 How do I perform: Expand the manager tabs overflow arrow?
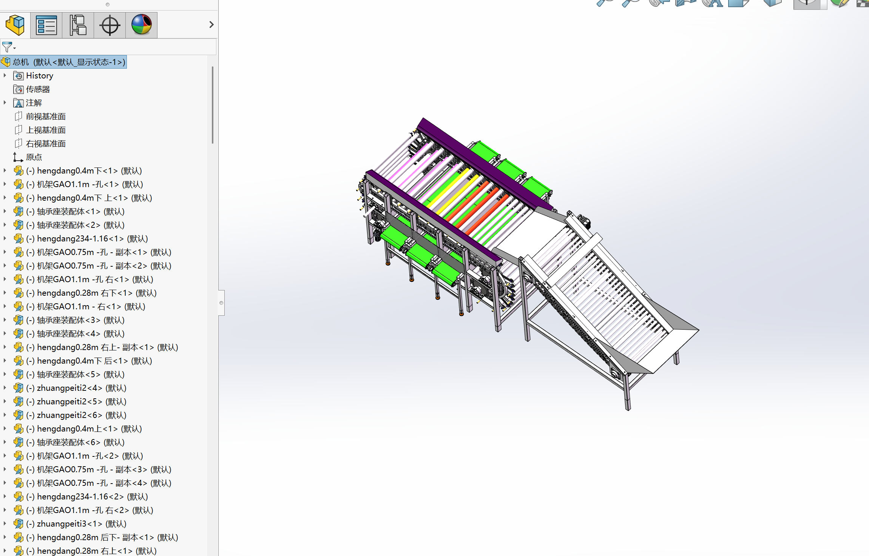[x=211, y=25]
